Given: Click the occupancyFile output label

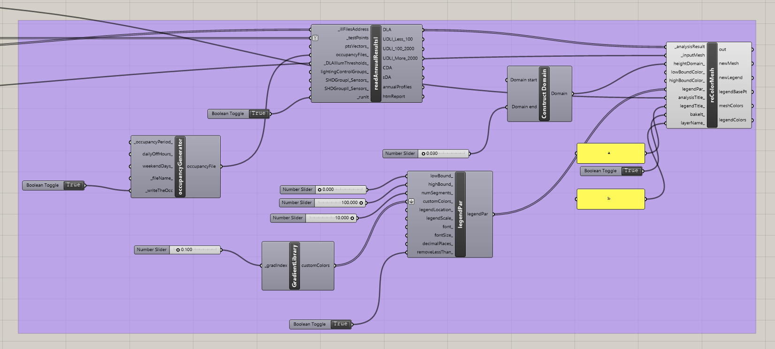Looking at the screenshot, I should (201, 166).
